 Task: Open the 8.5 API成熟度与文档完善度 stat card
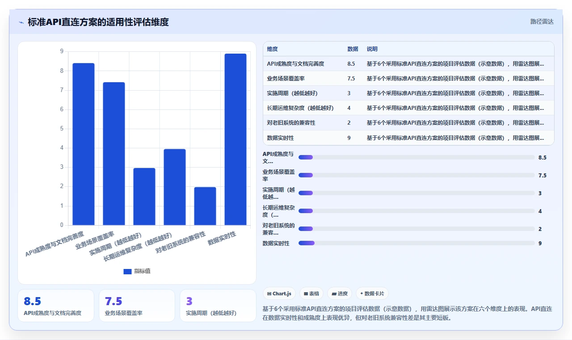pyautogui.click(x=56, y=306)
